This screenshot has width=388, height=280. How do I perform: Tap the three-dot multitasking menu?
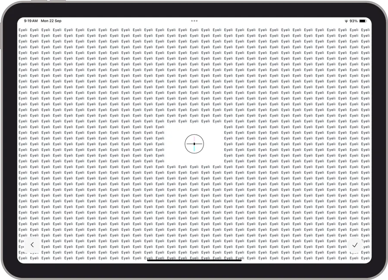point(194,21)
